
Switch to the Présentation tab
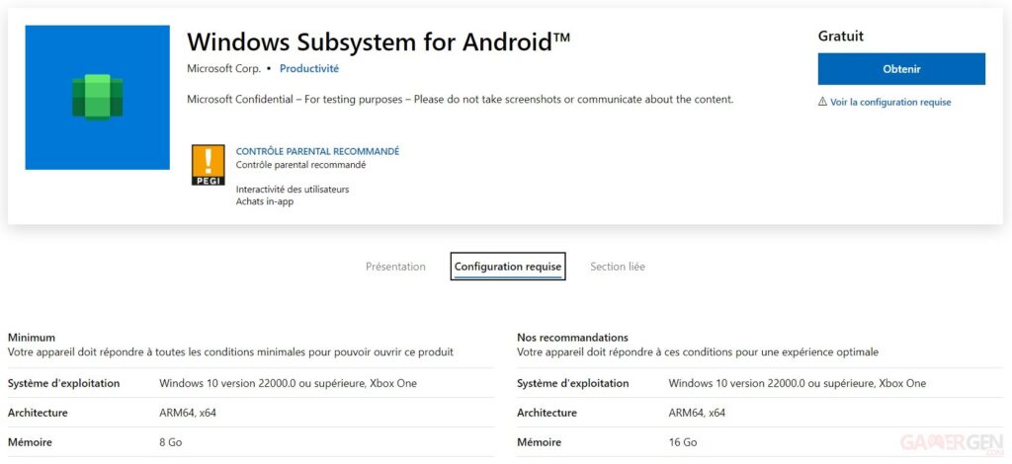pyautogui.click(x=395, y=267)
